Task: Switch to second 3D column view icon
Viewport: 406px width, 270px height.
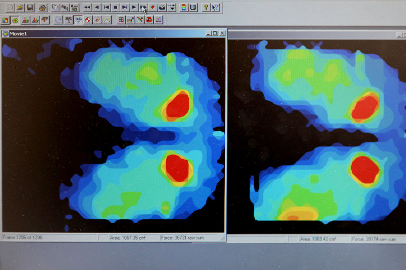Action: (x=35, y=20)
